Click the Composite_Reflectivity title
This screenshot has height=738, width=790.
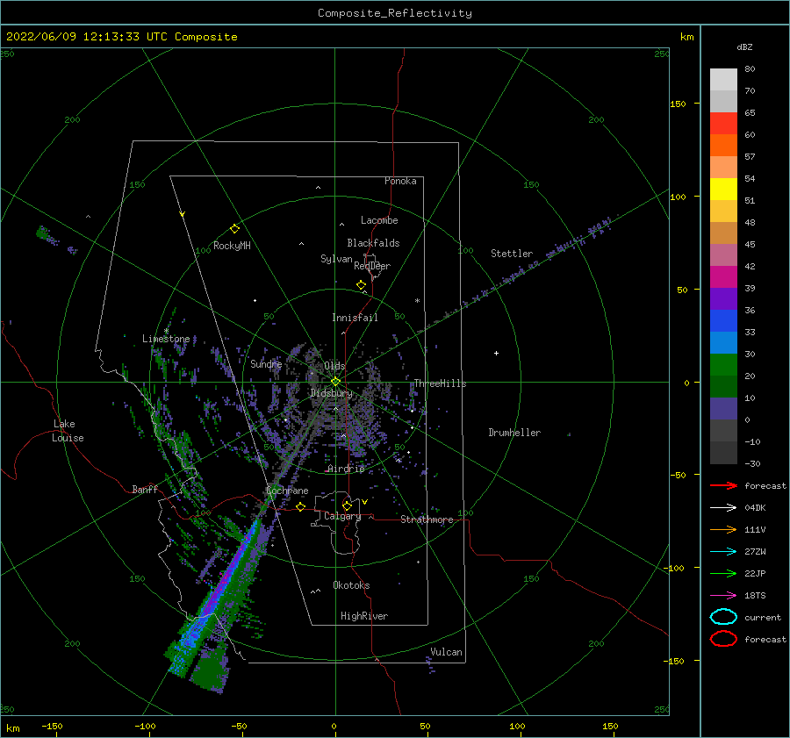(395, 13)
